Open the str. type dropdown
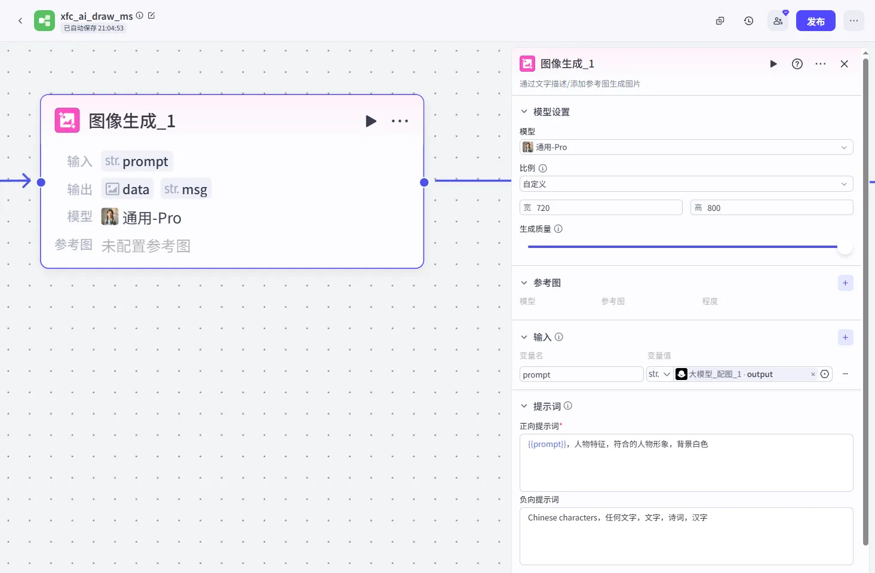The width and height of the screenshot is (875, 573). click(659, 374)
